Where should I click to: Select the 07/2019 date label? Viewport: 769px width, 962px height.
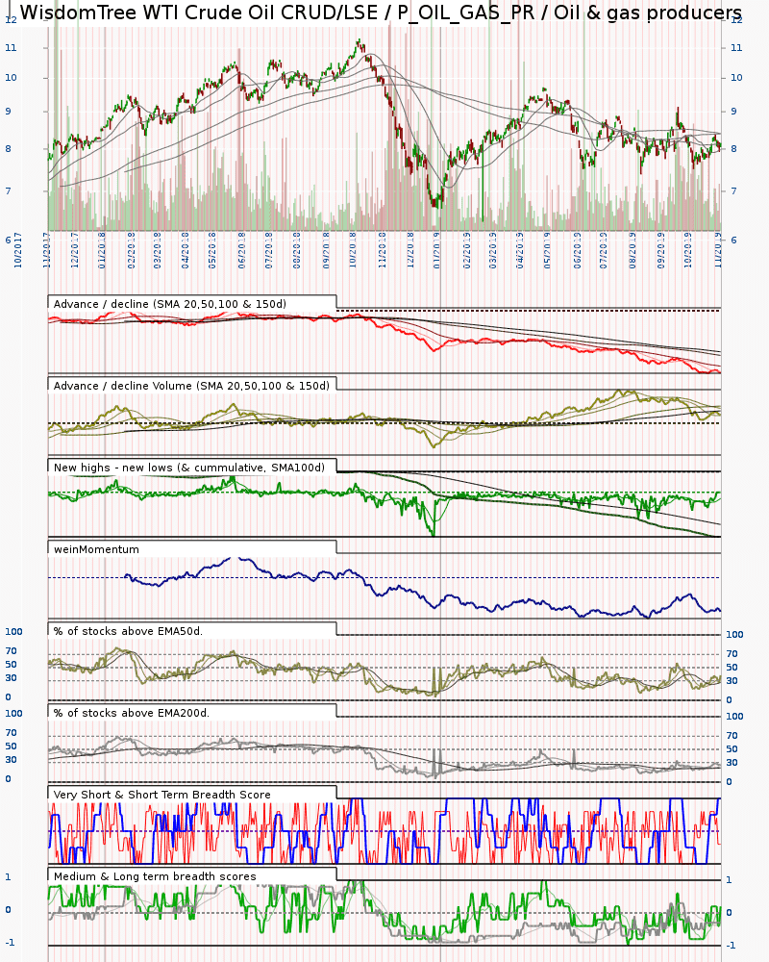pos(603,250)
